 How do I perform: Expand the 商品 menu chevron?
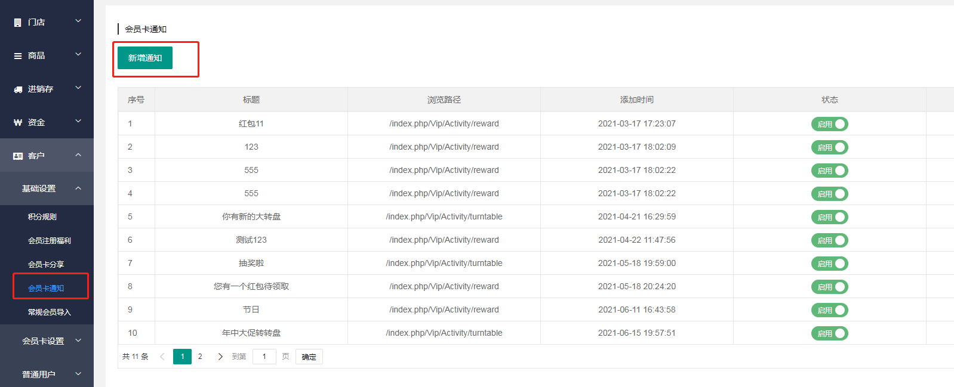(78, 55)
